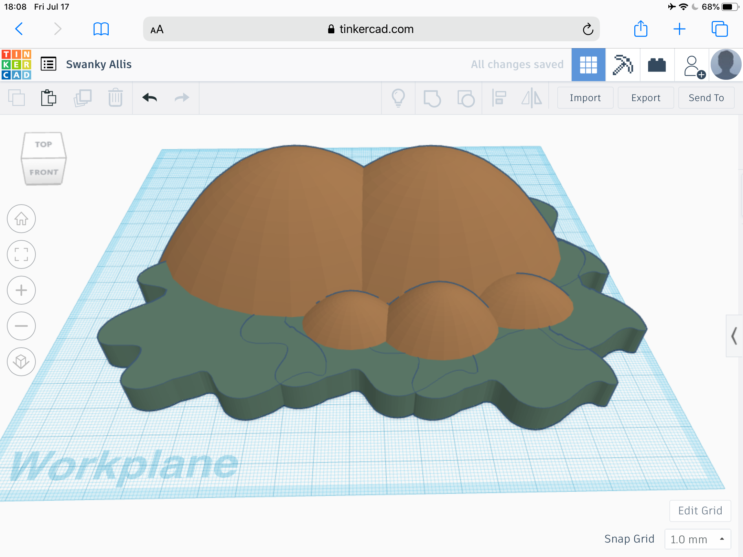Click the Edit Grid button
743x557 pixels.
(700, 511)
